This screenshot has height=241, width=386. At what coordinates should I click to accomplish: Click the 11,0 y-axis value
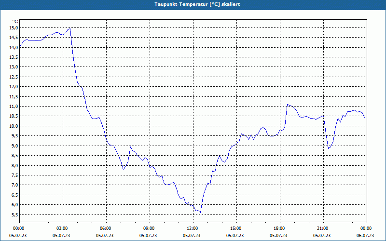(14, 107)
